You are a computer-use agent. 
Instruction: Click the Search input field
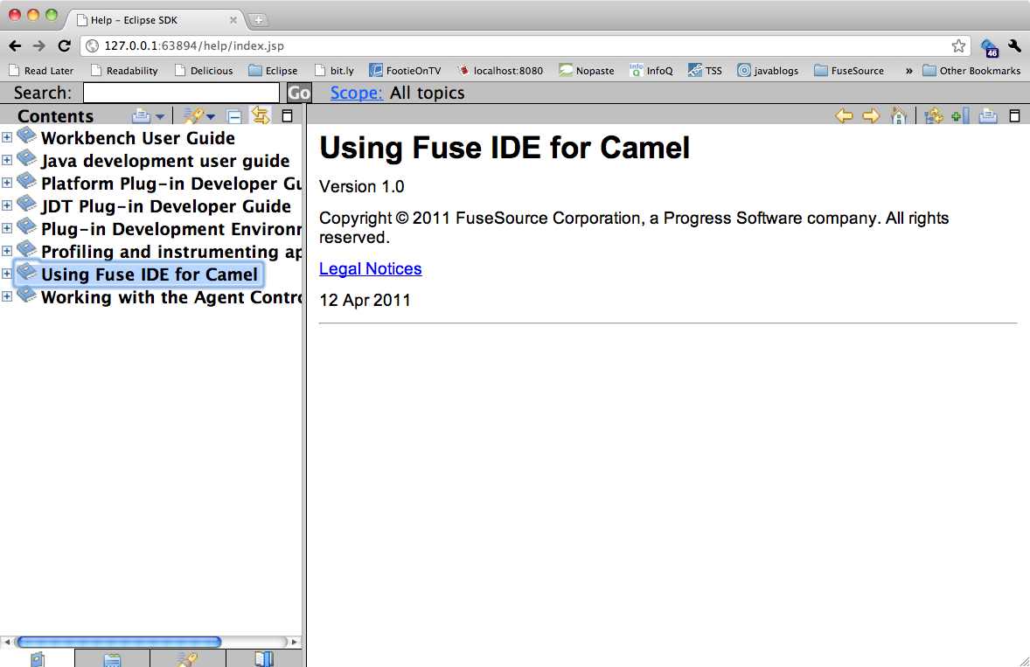[181, 94]
